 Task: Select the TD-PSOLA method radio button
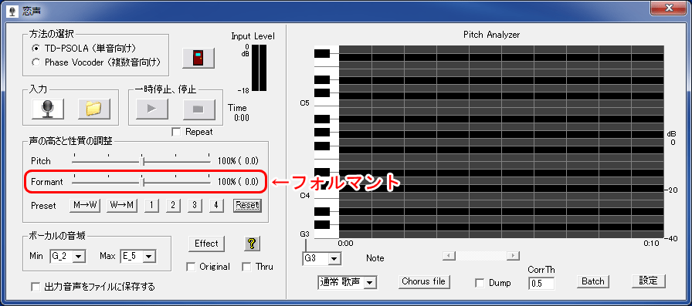(36, 48)
